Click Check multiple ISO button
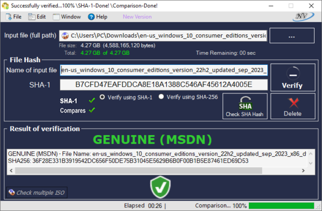 [x=37, y=193]
